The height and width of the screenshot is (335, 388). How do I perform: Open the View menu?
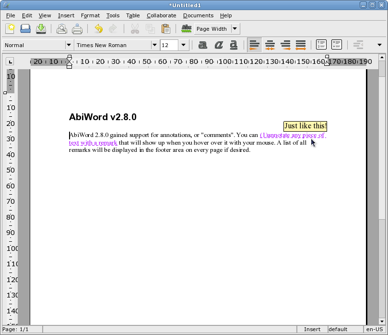[45, 15]
